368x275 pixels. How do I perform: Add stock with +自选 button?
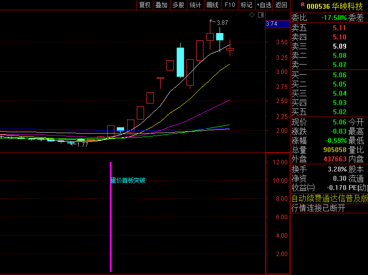[264, 5]
